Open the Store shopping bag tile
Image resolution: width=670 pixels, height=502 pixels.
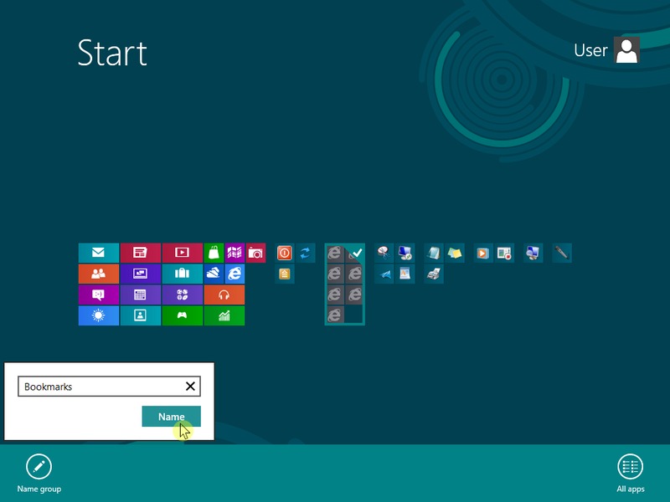tap(214, 253)
